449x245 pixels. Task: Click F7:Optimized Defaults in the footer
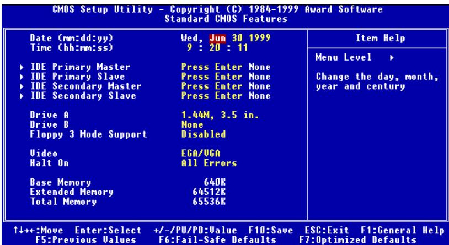click(x=357, y=240)
